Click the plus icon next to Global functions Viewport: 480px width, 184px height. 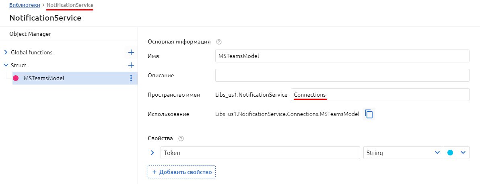[x=131, y=52]
